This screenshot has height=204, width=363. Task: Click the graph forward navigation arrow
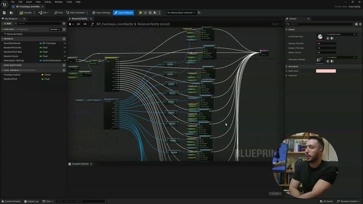[x=85, y=24]
